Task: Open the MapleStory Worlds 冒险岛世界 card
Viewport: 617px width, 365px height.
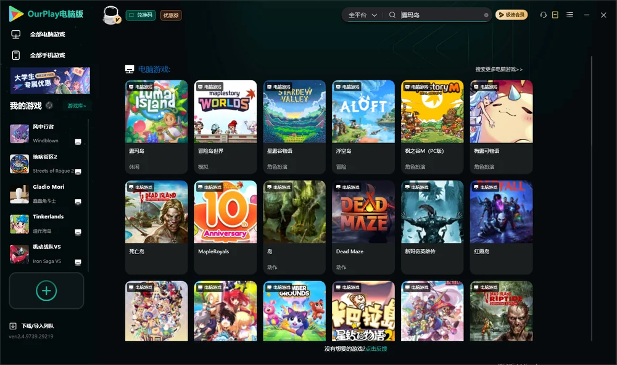Action: click(225, 126)
